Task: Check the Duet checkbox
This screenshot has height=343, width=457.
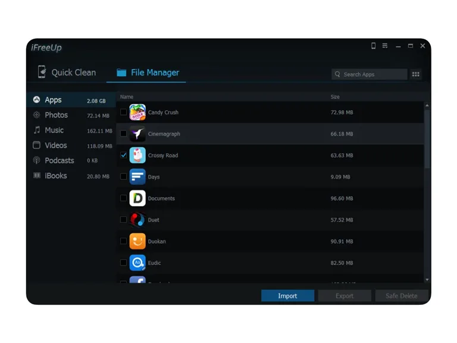Action: click(x=123, y=219)
